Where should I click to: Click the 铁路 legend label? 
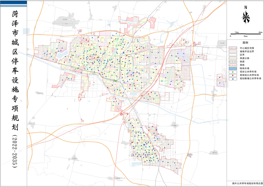pyautogui.click(x=242, y=62)
